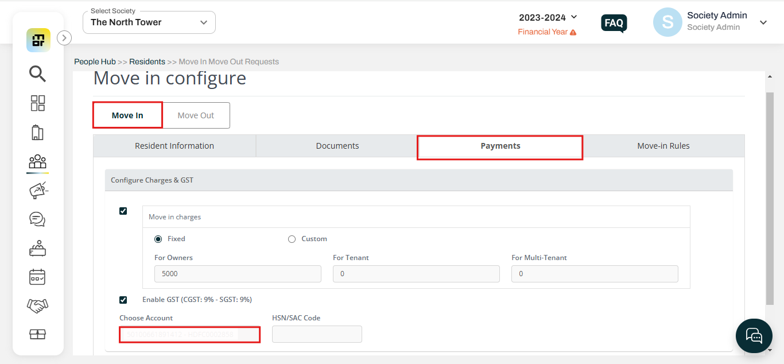Select the Calendar/Bookings icon in sidebar

(x=37, y=277)
